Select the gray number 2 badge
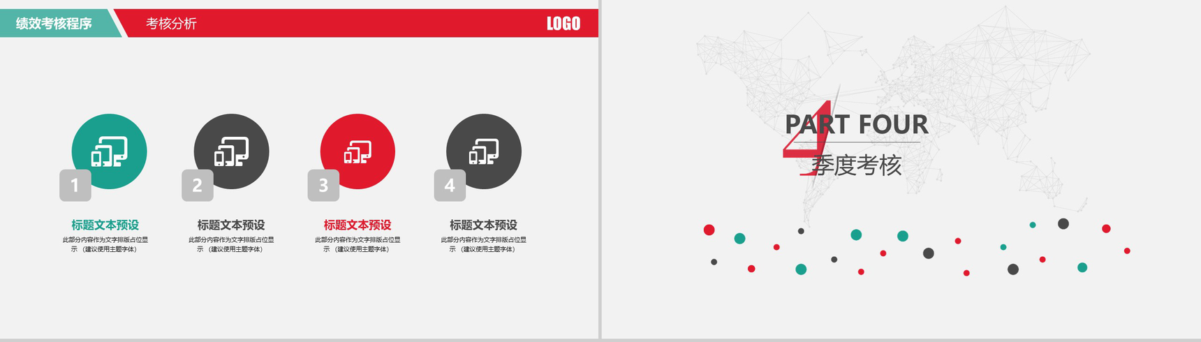This screenshot has width=1201, height=342. (x=197, y=185)
